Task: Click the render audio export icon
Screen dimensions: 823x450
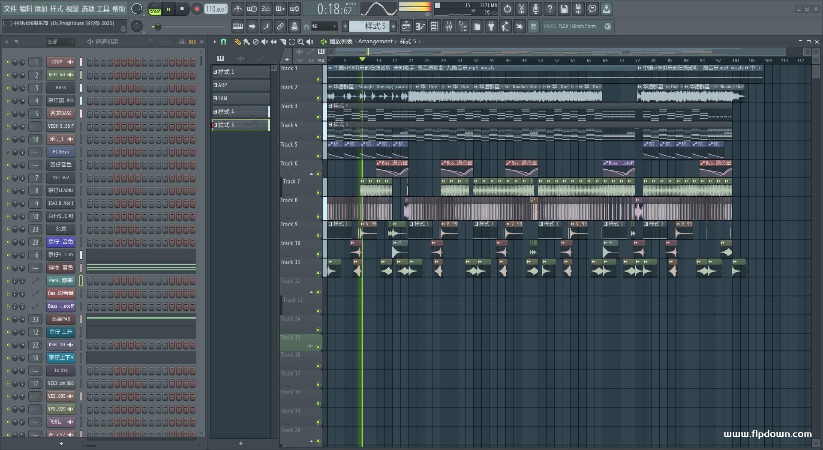Action: tap(578, 9)
